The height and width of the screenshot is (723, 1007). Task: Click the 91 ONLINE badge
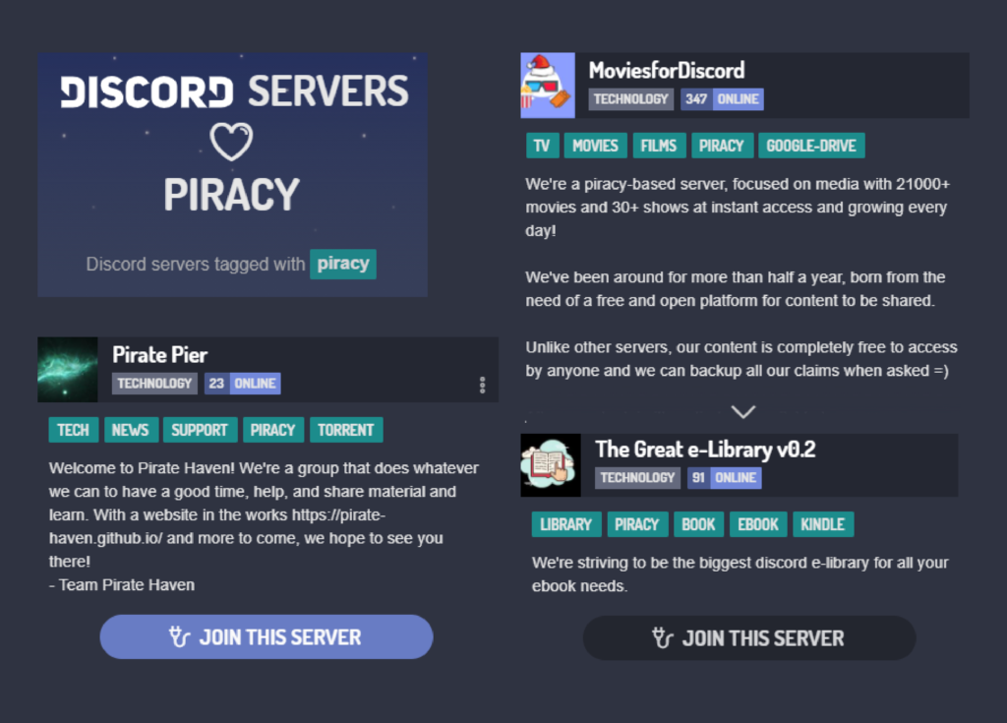pyautogui.click(x=725, y=478)
